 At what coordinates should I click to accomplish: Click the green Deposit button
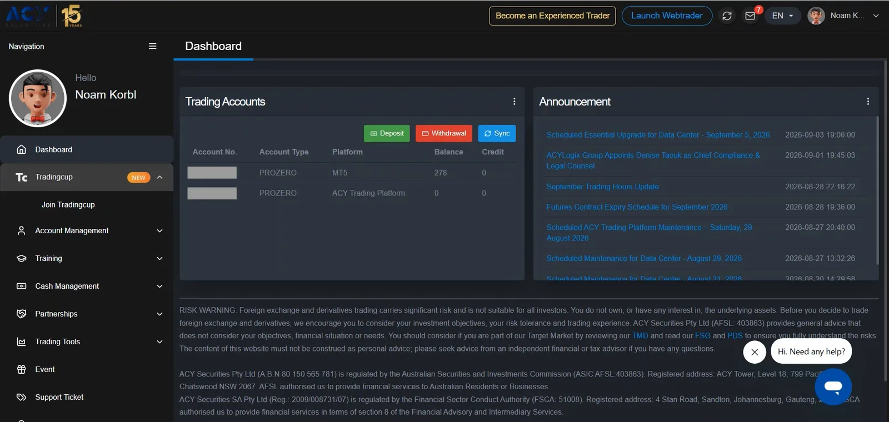[387, 133]
